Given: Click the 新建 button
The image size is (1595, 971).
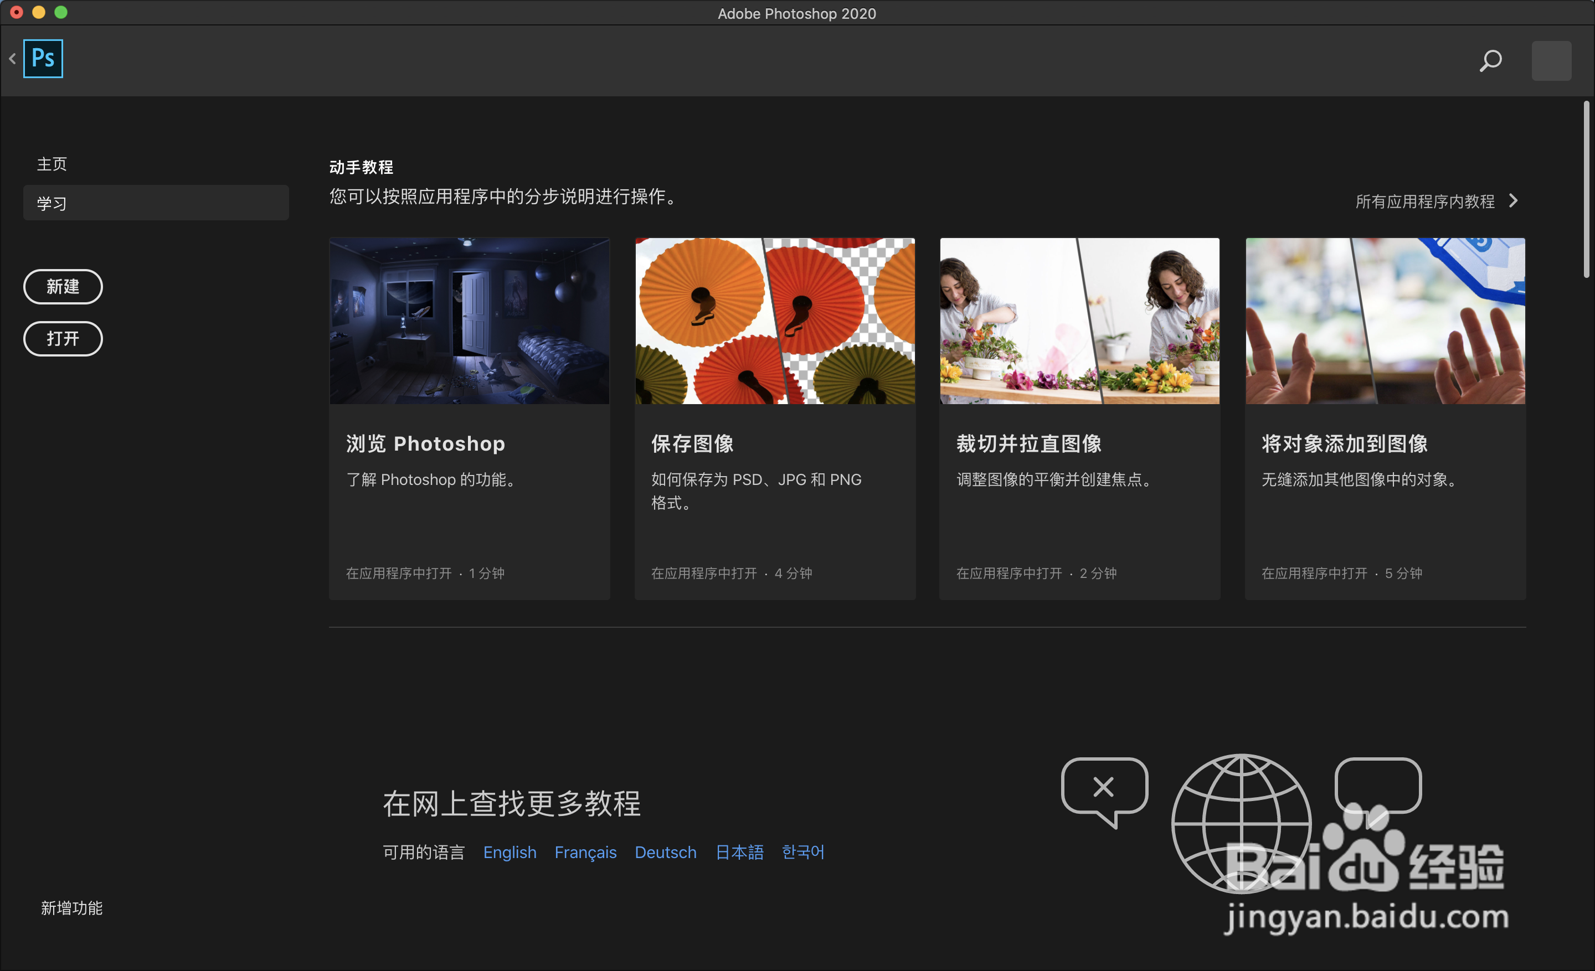Looking at the screenshot, I should 63,287.
